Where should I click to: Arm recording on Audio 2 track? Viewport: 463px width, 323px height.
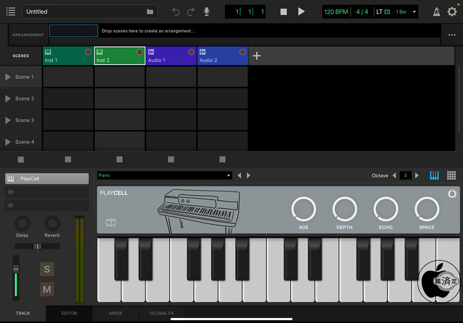pos(242,52)
